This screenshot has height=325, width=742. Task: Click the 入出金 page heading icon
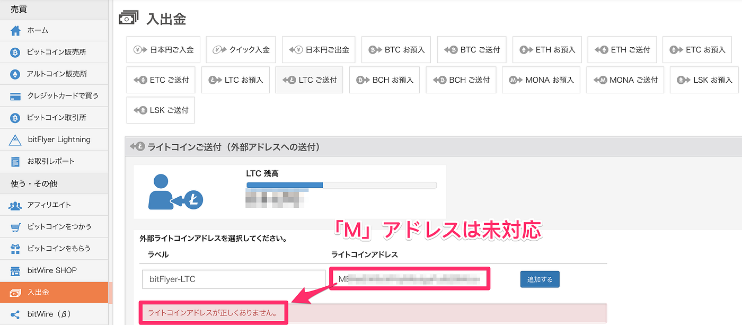tap(129, 18)
